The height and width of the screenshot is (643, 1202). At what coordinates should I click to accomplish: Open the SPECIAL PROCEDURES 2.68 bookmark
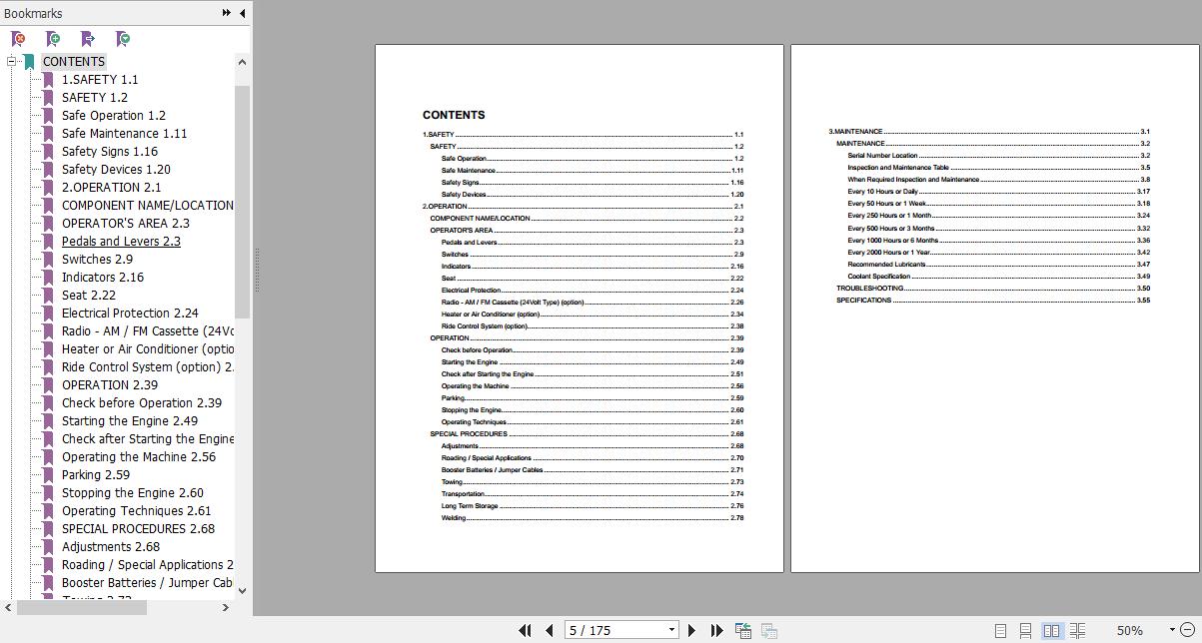click(x=138, y=529)
